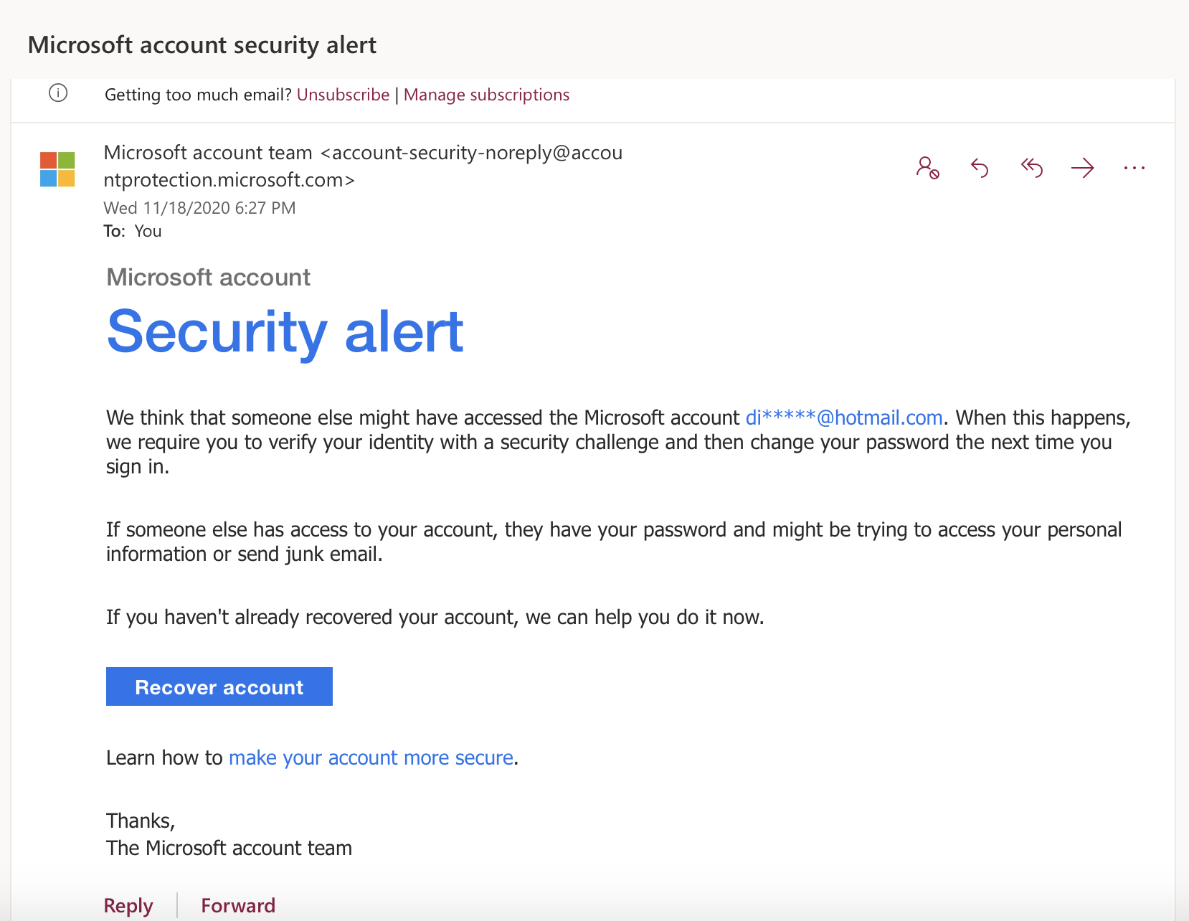
Task: Click the info circle icon
Action: click(x=58, y=93)
